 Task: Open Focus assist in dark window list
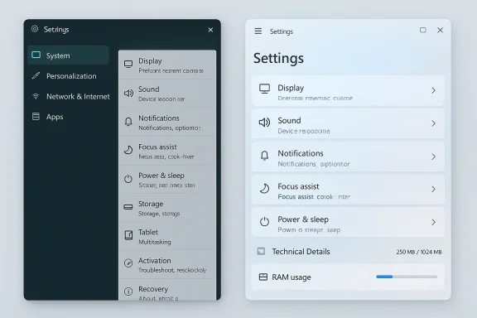[x=167, y=151]
